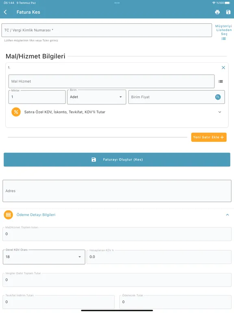Tap the TL currency icon in Birim Fiyat
Screen dimensions: 234x313
(218, 97)
